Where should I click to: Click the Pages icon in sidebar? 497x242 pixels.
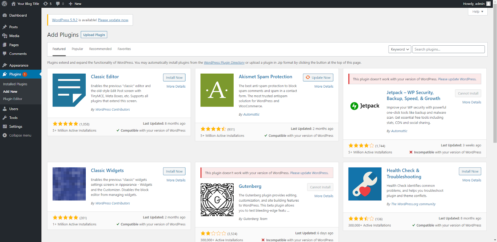pyautogui.click(x=5, y=45)
